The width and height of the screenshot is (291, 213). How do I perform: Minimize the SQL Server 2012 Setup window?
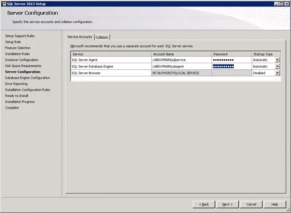coord(276,3)
